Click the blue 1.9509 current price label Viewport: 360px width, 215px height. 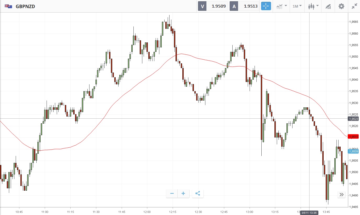pos(354,151)
